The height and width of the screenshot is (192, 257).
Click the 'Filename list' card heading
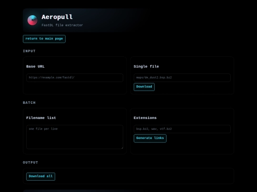coord(41,118)
